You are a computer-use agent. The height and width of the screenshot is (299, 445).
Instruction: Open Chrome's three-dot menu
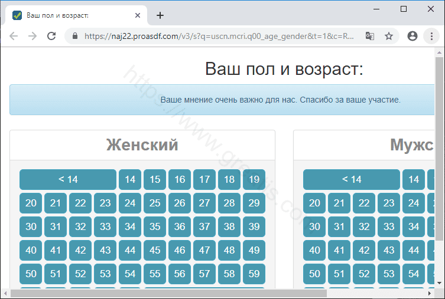pyautogui.click(x=431, y=36)
